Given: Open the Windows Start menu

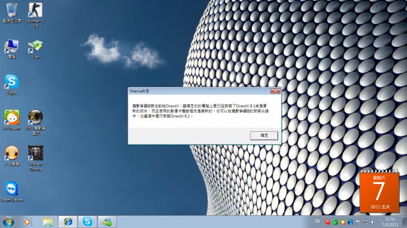Looking at the screenshot, I should [8, 222].
